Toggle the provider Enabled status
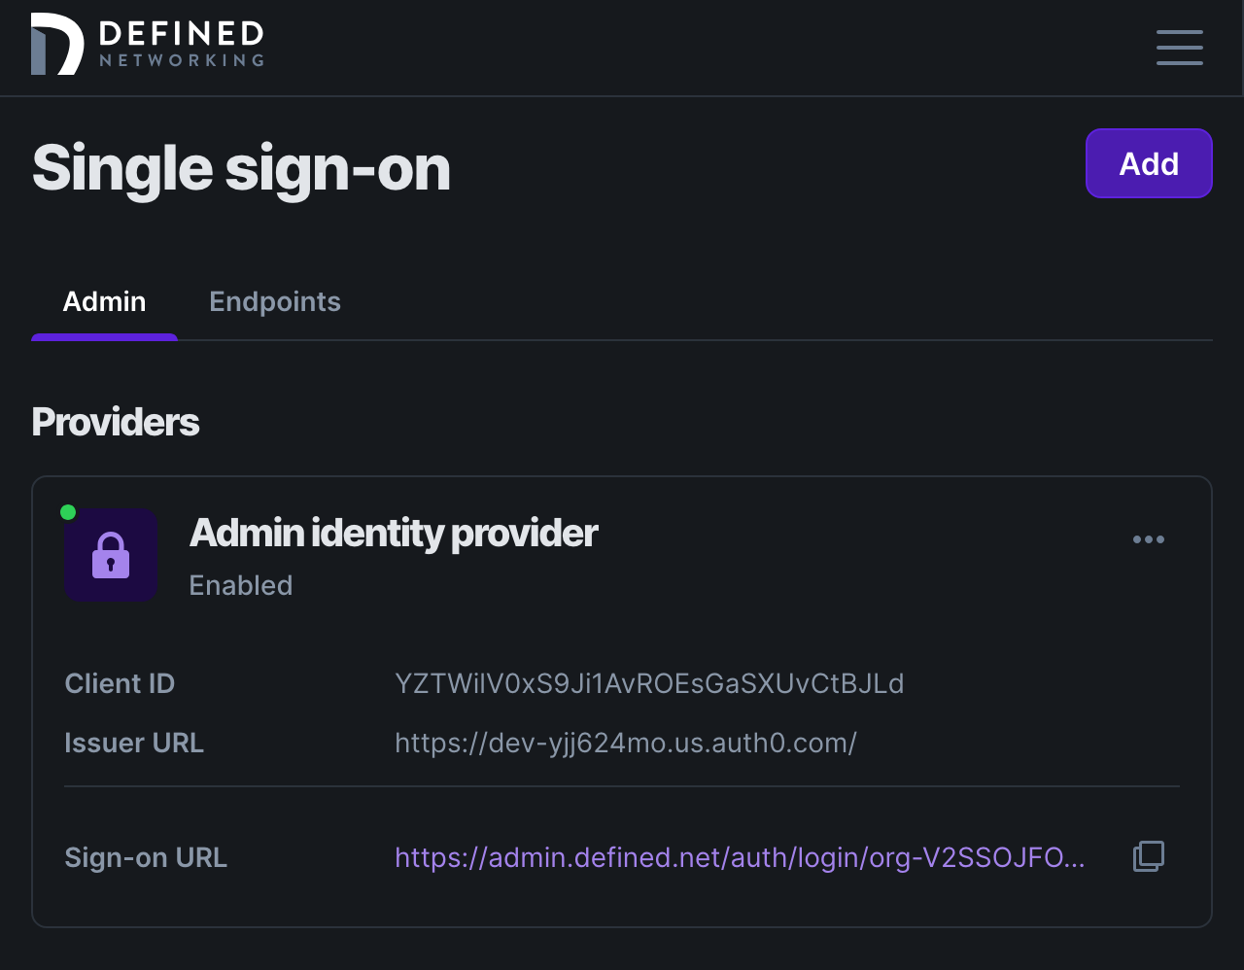This screenshot has height=970, width=1244. (240, 585)
